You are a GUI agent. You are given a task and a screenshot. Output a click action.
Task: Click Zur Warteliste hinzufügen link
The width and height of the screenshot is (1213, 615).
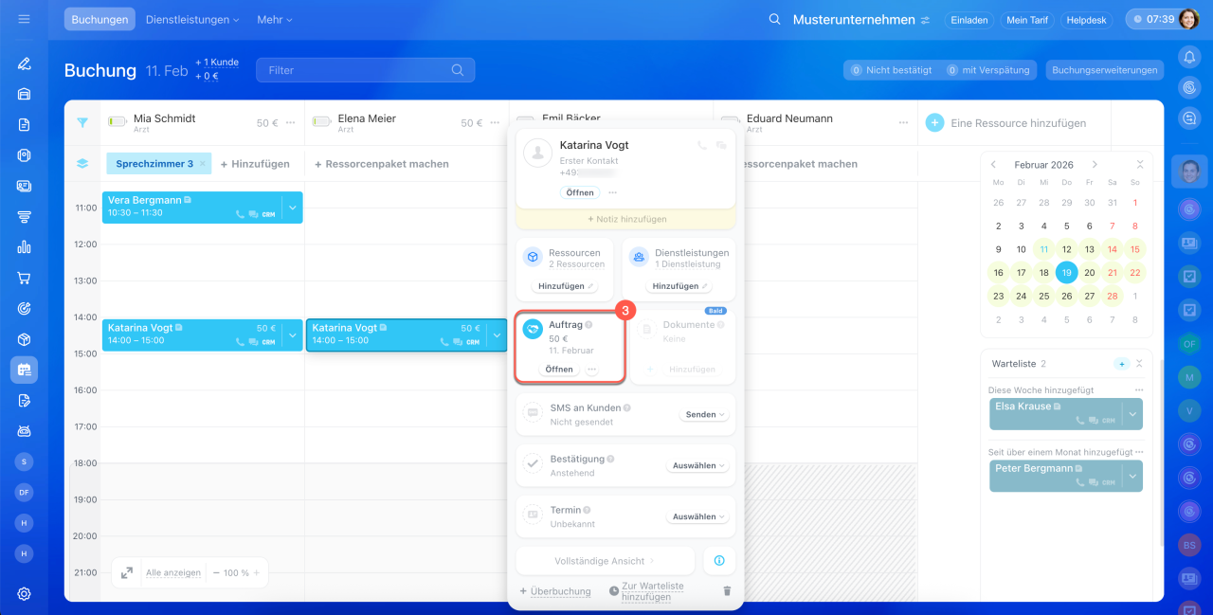coord(652,591)
